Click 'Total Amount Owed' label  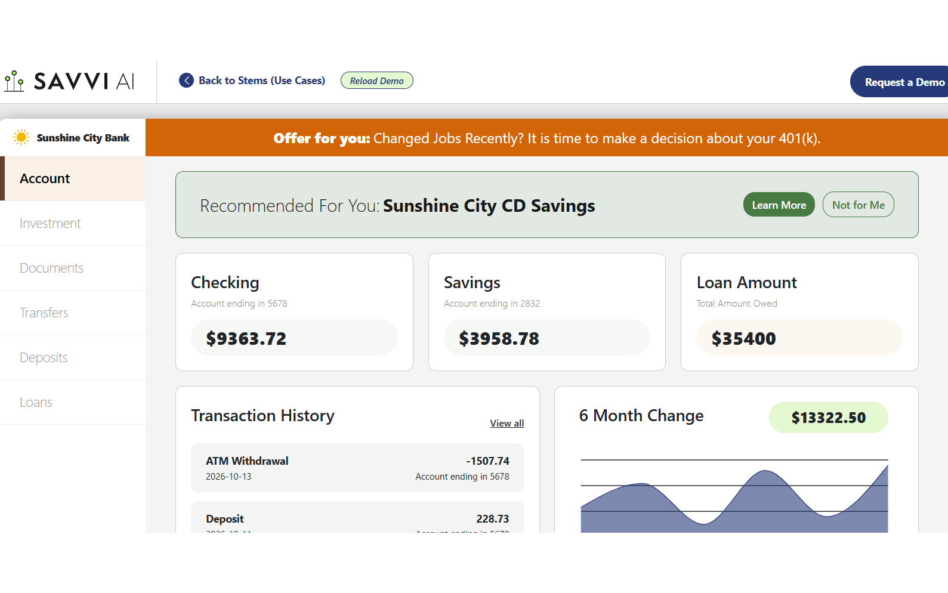pos(737,304)
